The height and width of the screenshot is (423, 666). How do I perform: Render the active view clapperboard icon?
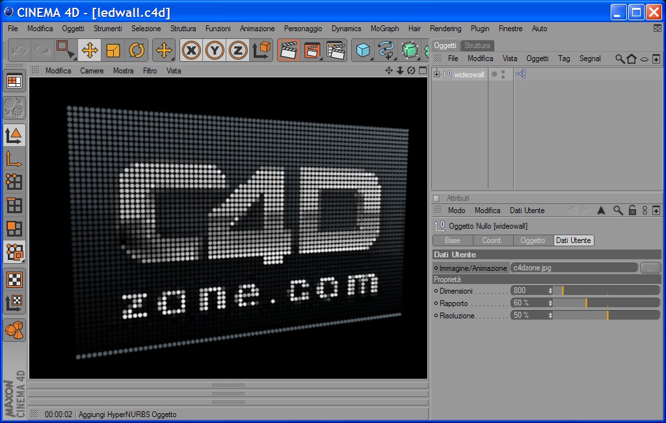[x=289, y=51]
